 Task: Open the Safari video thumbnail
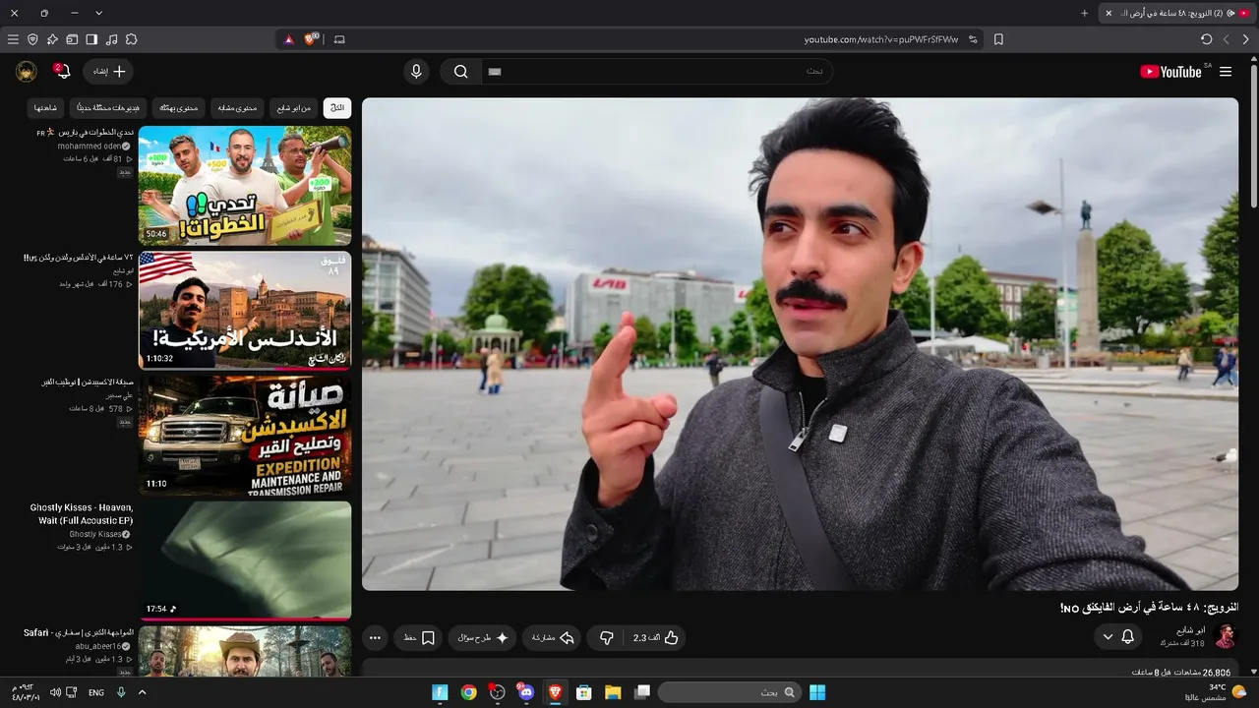pyautogui.click(x=245, y=651)
